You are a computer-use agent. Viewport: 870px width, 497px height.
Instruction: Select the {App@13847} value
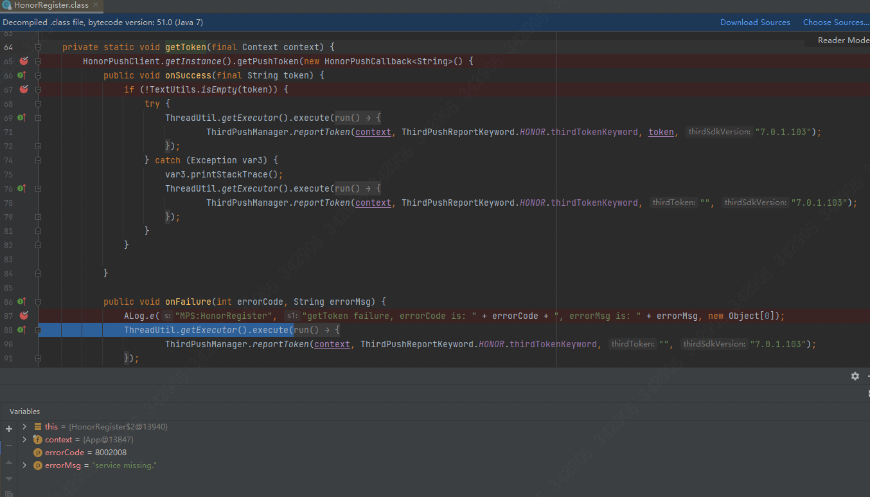(108, 440)
